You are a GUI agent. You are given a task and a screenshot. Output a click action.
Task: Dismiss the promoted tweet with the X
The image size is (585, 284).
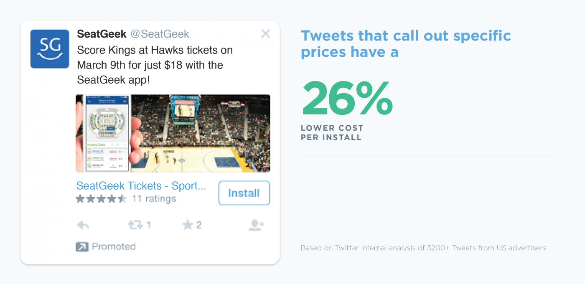click(x=265, y=34)
